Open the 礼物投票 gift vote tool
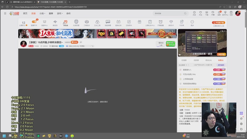The image size is (247, 139). 76,23
